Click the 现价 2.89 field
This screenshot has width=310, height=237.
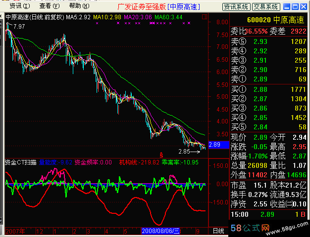point(249,137)
